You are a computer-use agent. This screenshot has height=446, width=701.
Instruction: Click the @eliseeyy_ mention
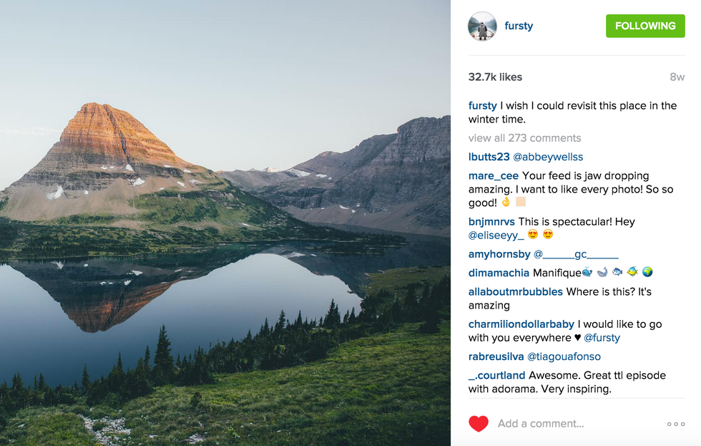click(495, 235)
